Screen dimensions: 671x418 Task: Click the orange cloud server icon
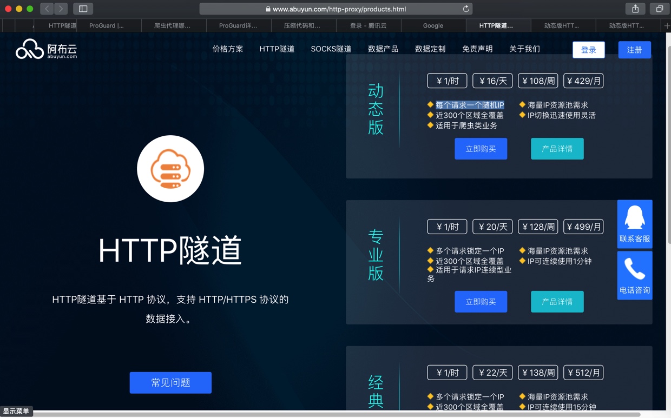pyautogui.click(x=170, y=169)
